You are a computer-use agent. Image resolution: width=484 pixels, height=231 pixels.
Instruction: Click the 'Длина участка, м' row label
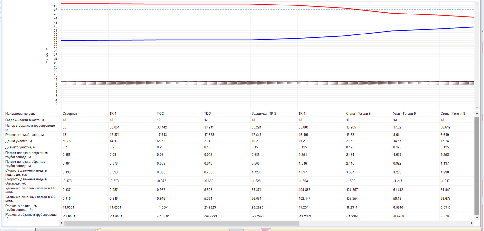[x=18, y=141]
